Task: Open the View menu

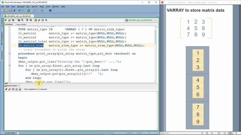Action: click(x=13, y=7)
